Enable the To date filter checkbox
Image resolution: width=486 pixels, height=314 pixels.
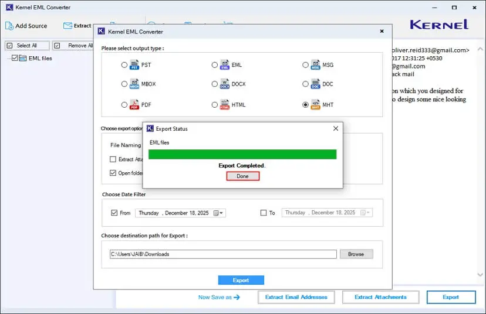pos(264,213)
